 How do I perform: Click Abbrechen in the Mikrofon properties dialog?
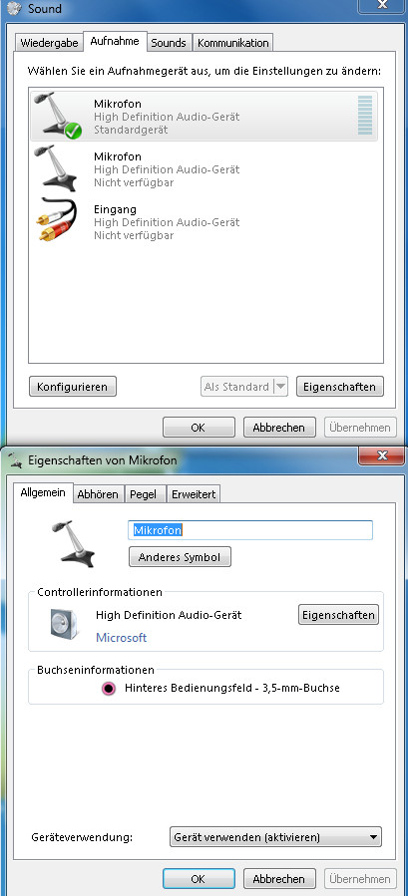click(279, 879)
